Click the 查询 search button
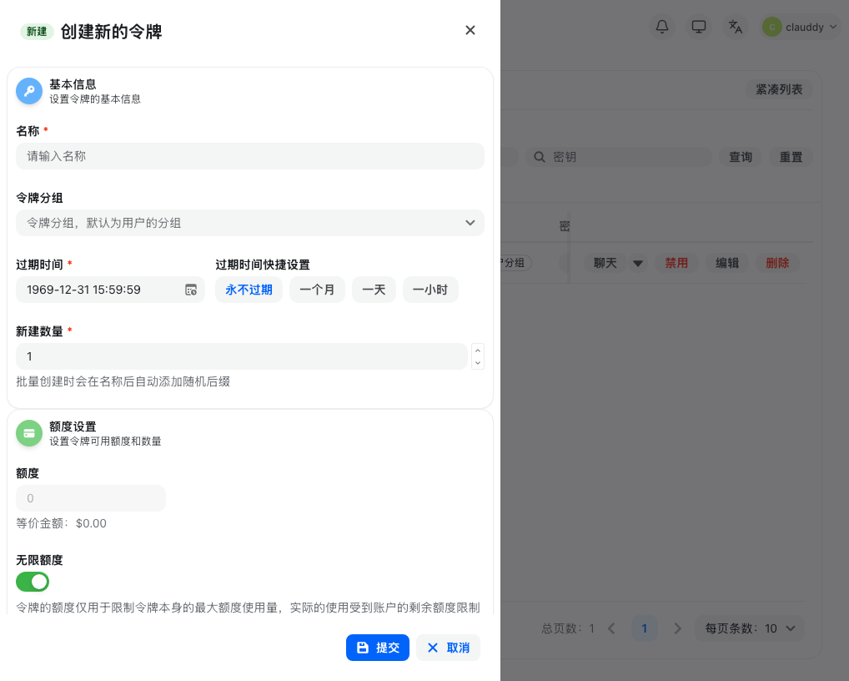849x681 pixels. coord(740,156)
